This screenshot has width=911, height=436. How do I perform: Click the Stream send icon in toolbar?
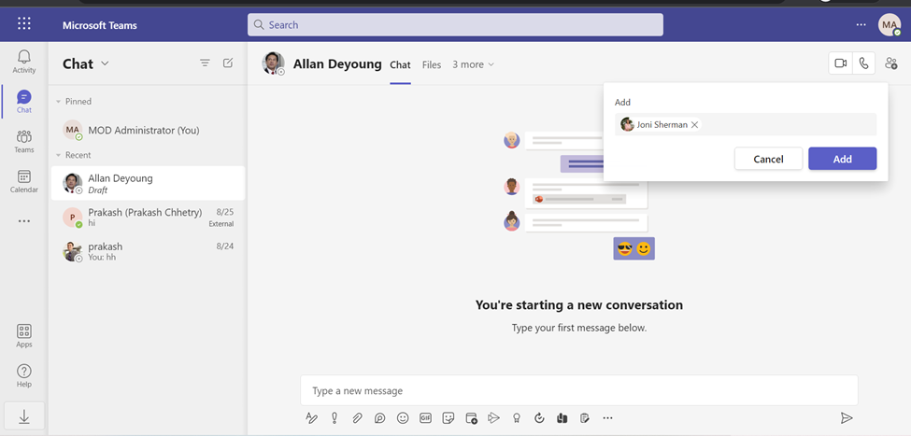coord(494,418)
